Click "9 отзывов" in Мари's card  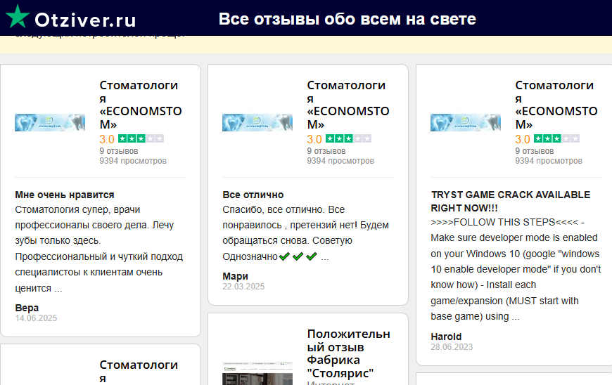pos(326,151)
